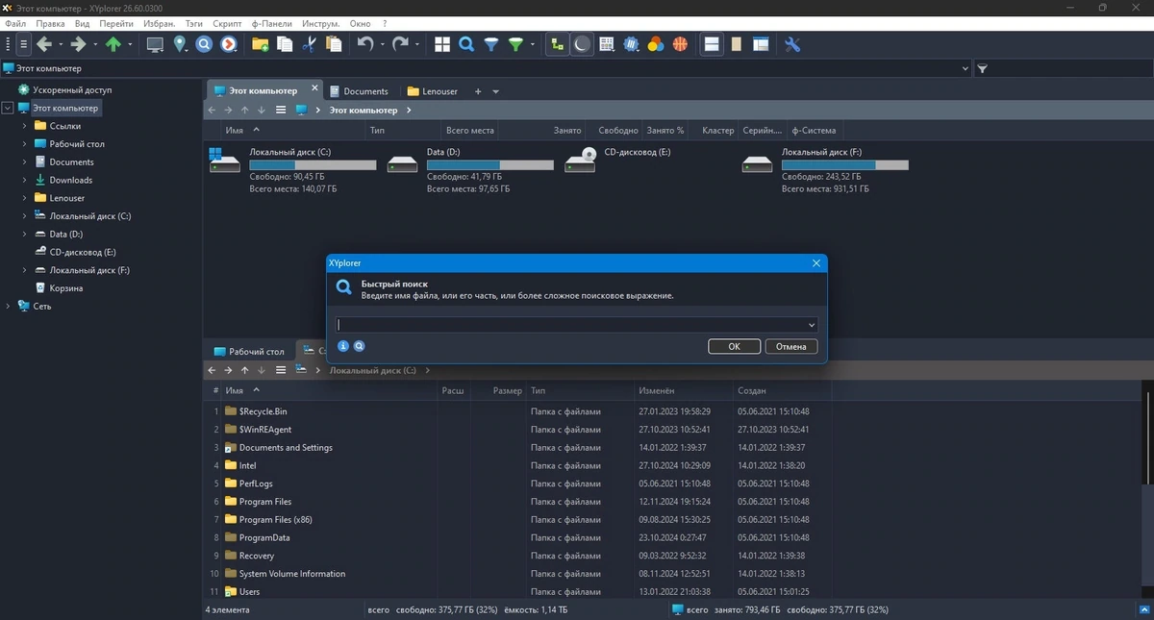Close the Этот компьютер tab
1154x620 pixels.
pos(314,88)
